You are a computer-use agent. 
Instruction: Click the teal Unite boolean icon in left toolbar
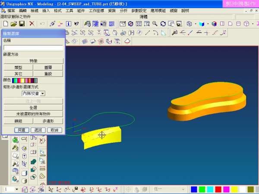[34, 162]
